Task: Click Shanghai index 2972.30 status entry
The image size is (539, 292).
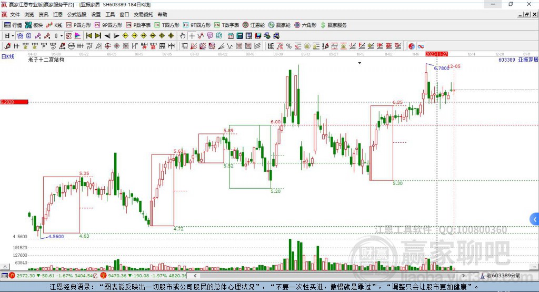Action: 54,276
